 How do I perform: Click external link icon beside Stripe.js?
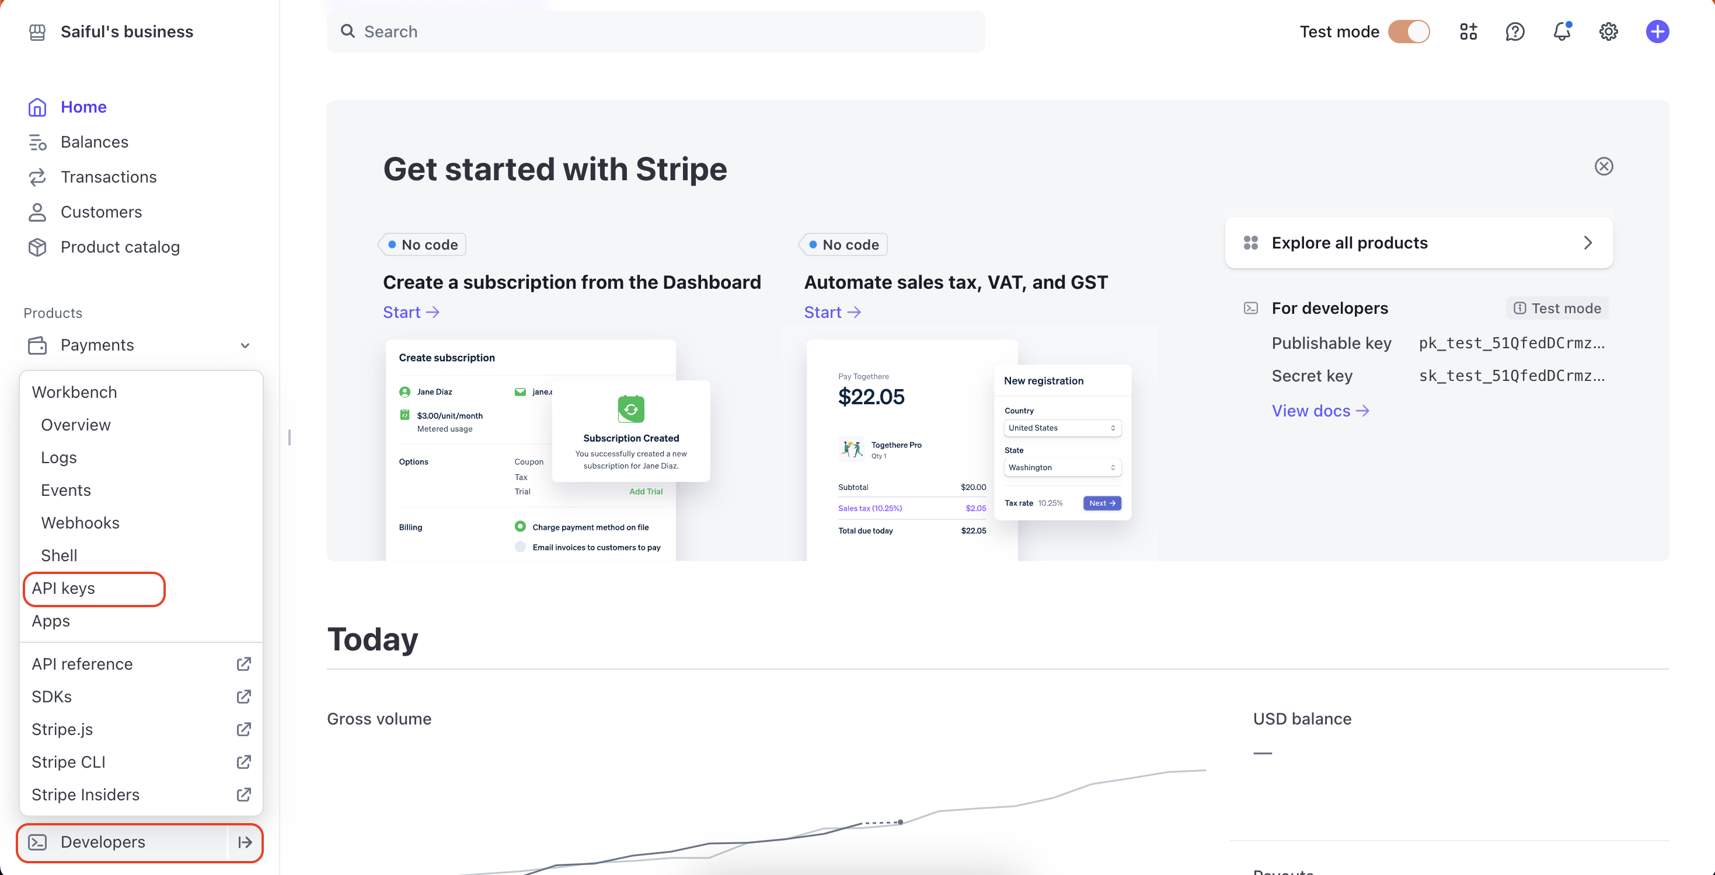click(243, 729)
